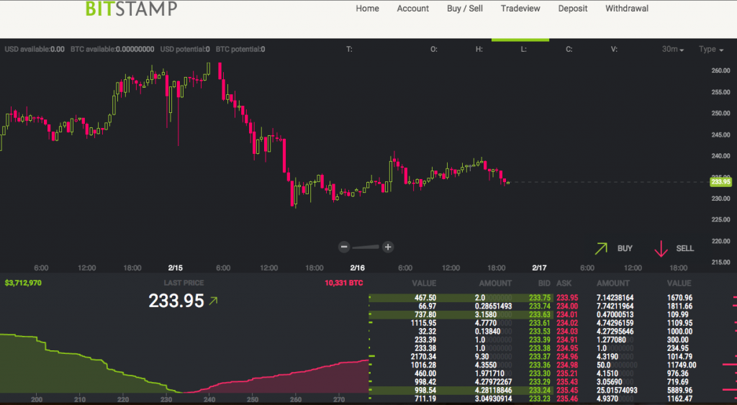Open the Account menu item
737x405 pixels.
pos(412,9)
